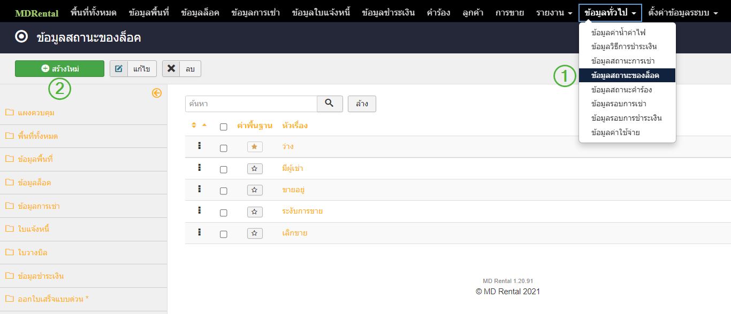Click the green สร้างใหม่ button
Viewport: 731px width, 314px height.
(x=59, y=68)
